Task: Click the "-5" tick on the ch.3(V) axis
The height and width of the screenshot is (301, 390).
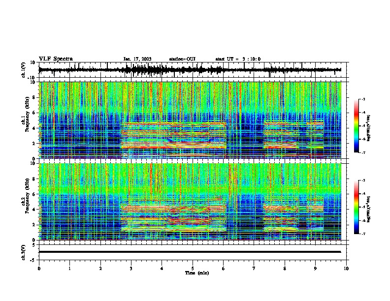Action: pyautogui.click(x=33, y=260)
